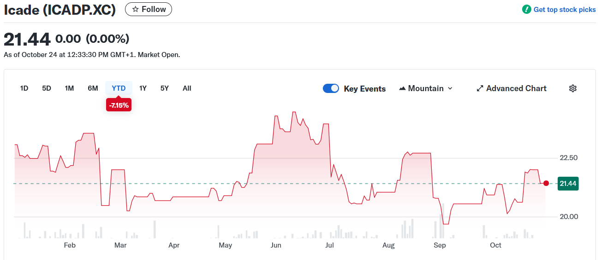Click the Aug label on the time axis

click(x=389, y=245)
